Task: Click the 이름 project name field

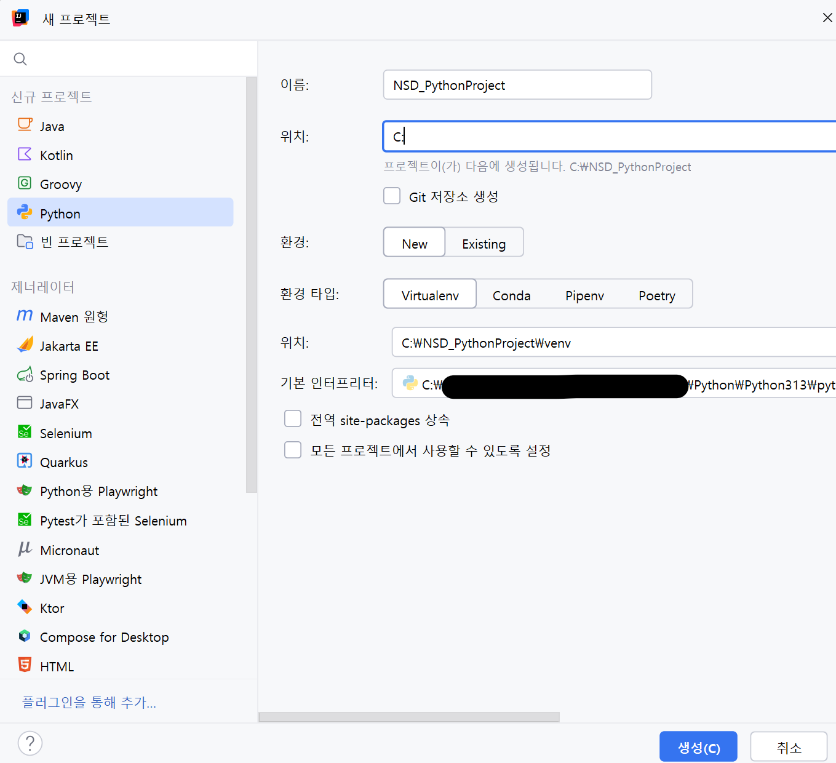Action: (x=517, y=84)
